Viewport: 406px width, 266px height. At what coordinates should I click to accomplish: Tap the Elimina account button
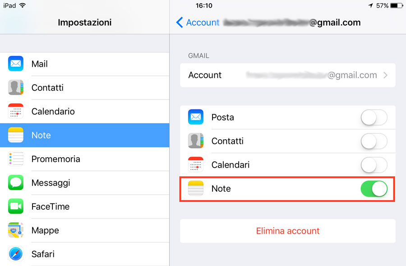[287, 230]
